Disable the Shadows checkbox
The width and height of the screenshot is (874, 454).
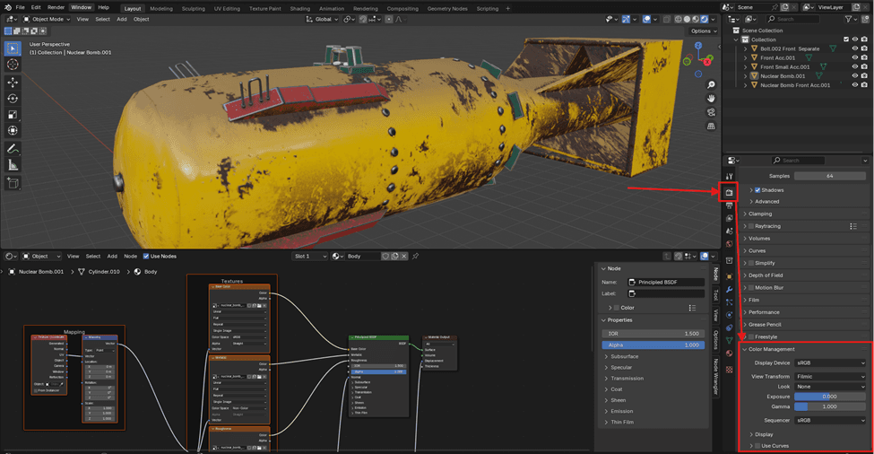click(757, 190)
